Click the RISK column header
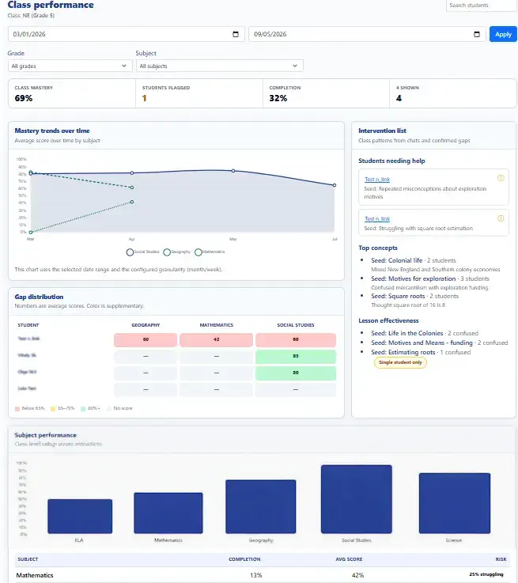518x583 pixels. 501,559
